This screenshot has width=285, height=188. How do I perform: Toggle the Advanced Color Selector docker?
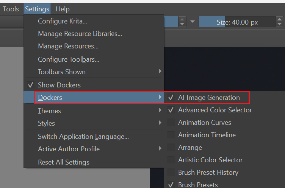[210, 110]
